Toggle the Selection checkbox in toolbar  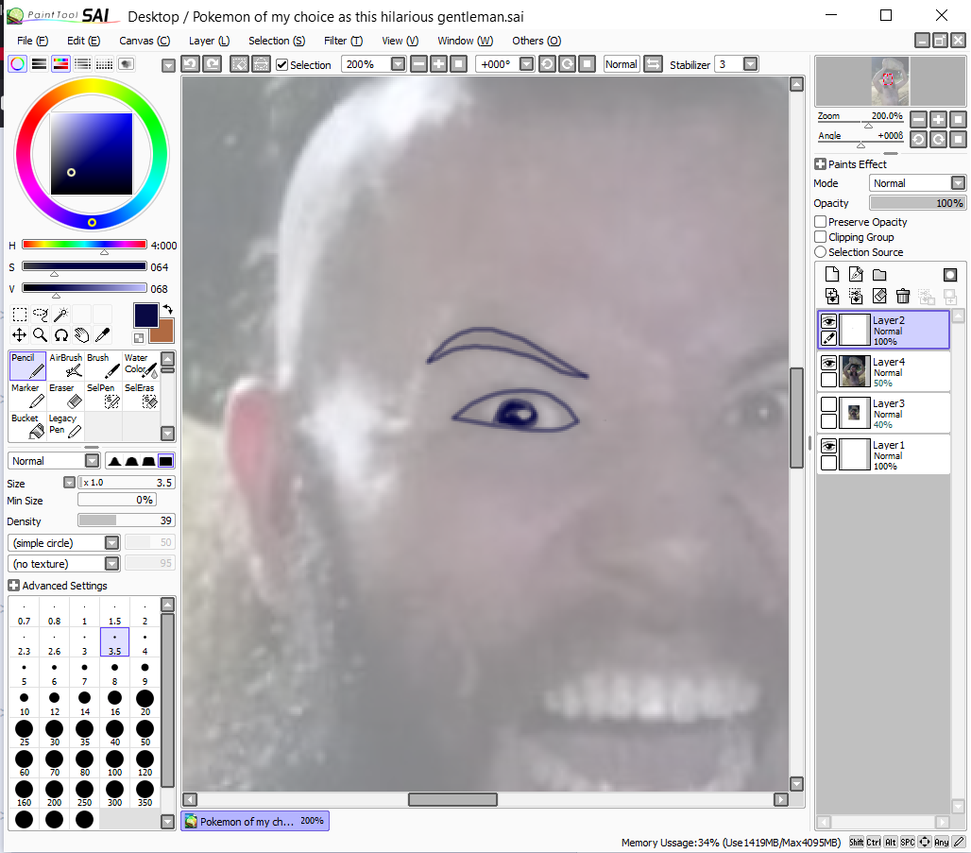click(x=281, y=64)
